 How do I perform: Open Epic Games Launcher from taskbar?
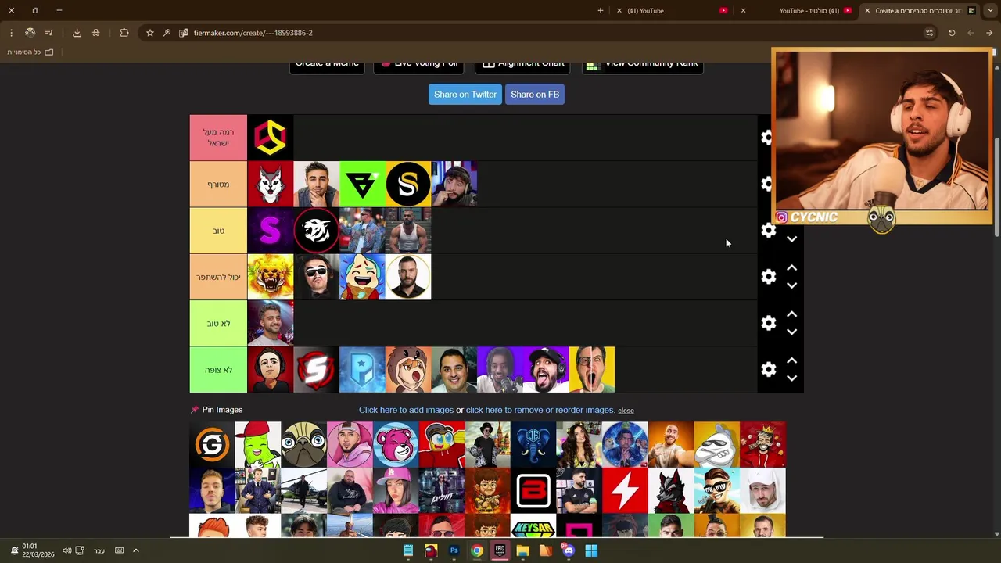[x=500, y=550]
